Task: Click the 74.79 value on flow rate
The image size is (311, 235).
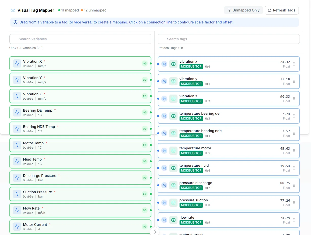Action: click(285, 218)
